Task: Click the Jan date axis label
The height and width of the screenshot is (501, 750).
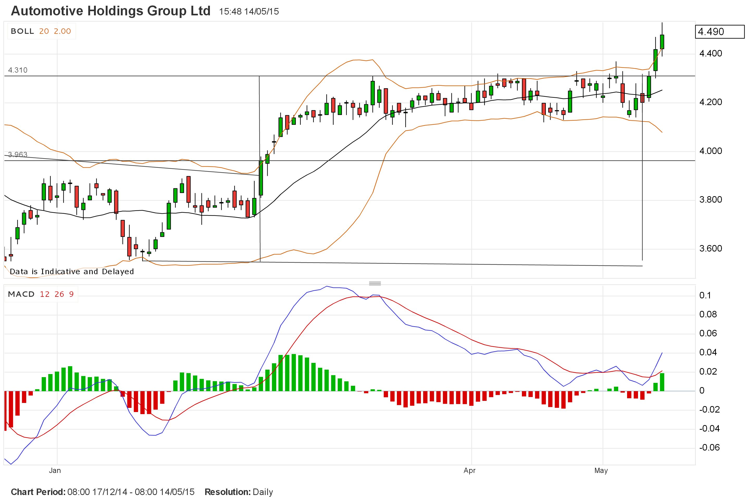Action: (55, 471)
